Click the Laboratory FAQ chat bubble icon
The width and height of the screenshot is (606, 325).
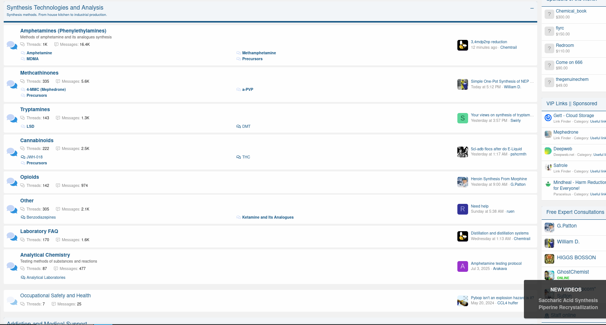click(x=12, y=236)
